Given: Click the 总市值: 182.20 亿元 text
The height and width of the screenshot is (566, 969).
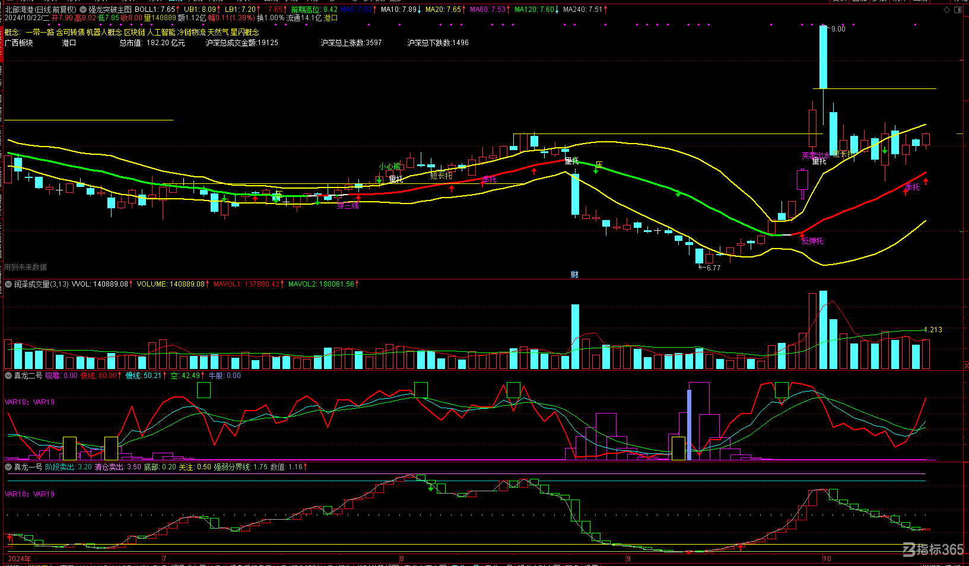Looking at the screenshot, I should pos(152,43).
